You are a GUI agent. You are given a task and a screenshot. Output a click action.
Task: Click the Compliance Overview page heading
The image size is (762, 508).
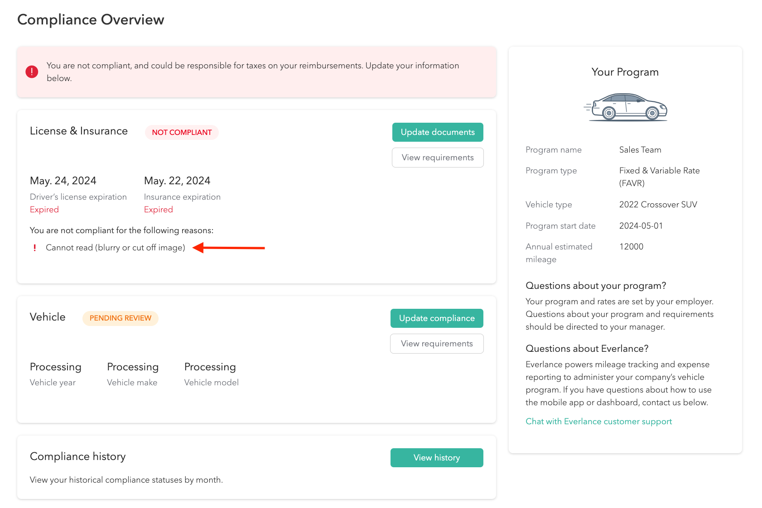click(91, 20)
